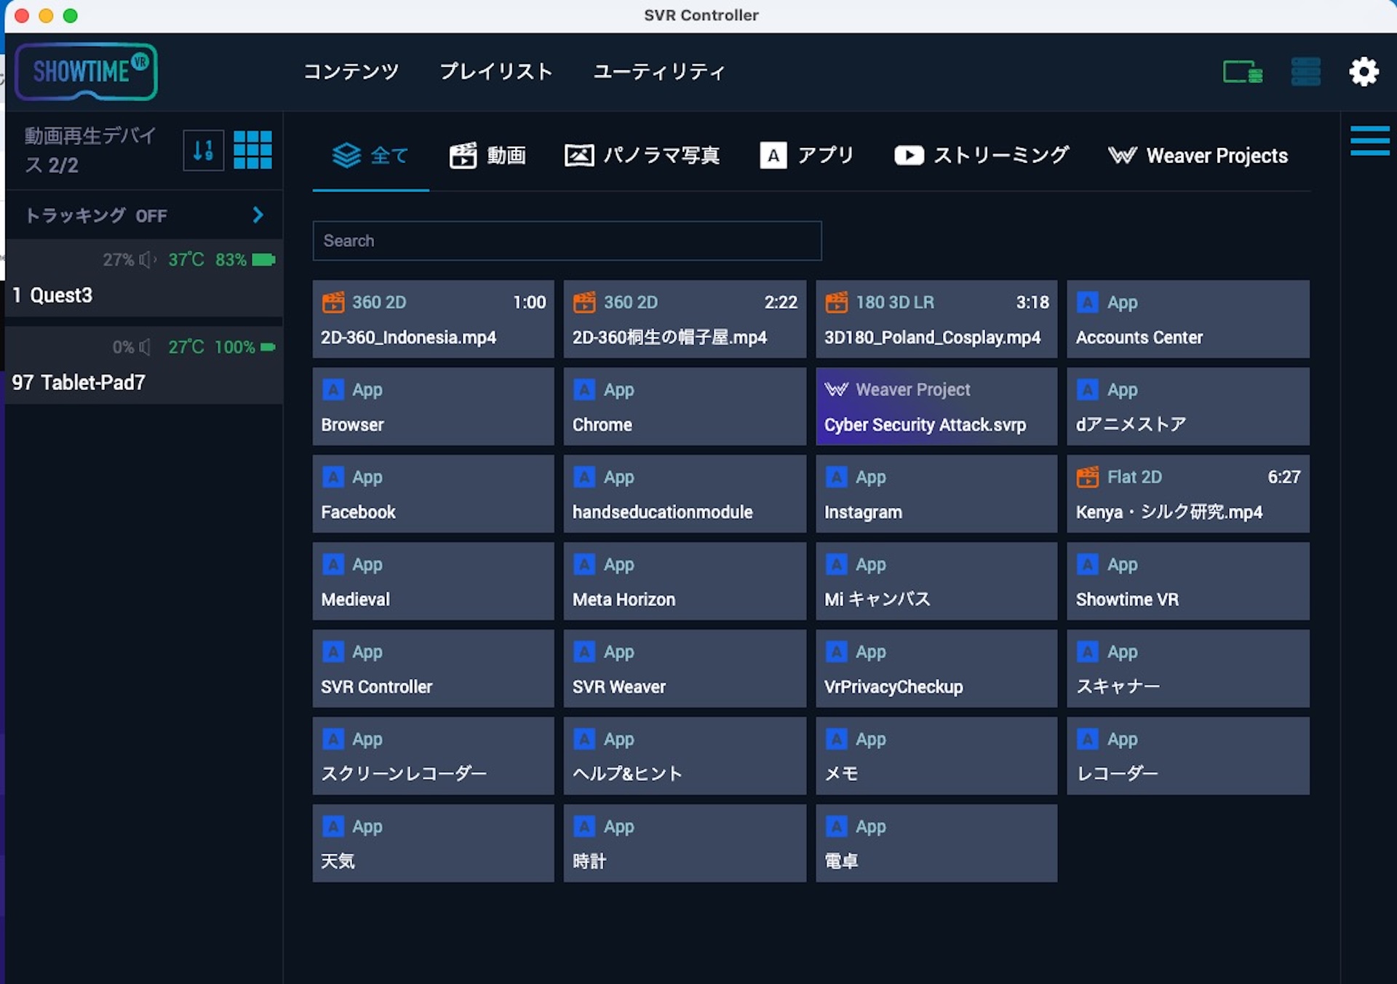Click the device sort order icon
Viewport: 1397px width, 984px height.
[203, 150]
